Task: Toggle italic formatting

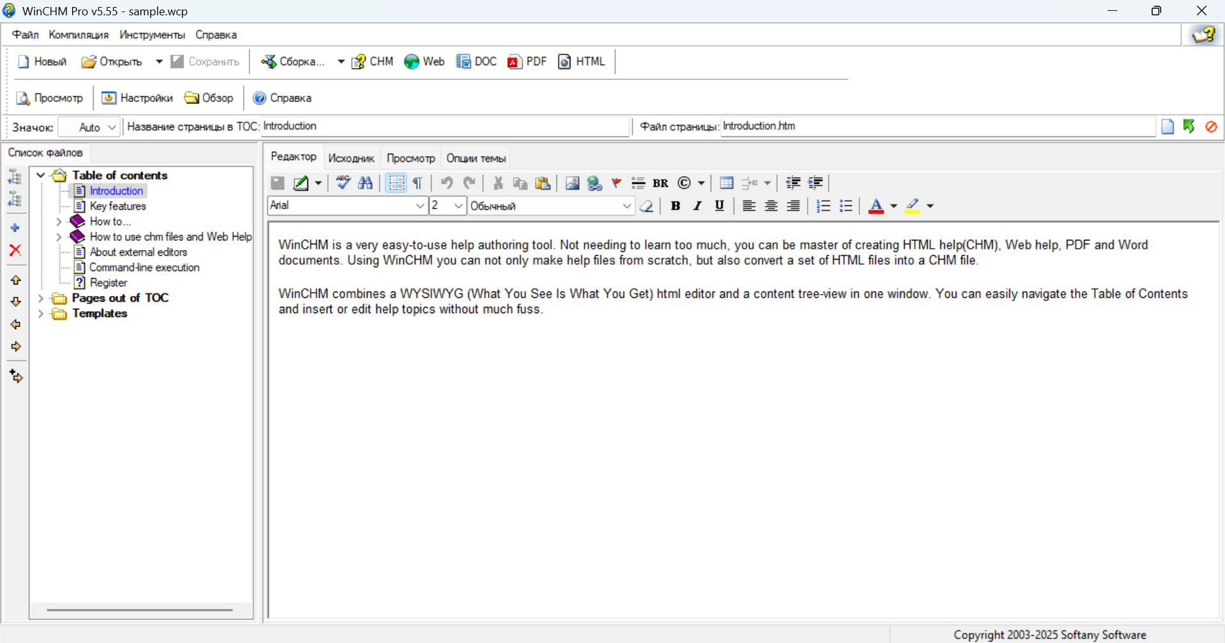Action: (697, 206)
